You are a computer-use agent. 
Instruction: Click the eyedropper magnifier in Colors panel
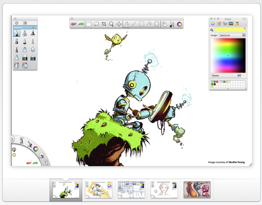pyautogui.click(x=212, y=30)
